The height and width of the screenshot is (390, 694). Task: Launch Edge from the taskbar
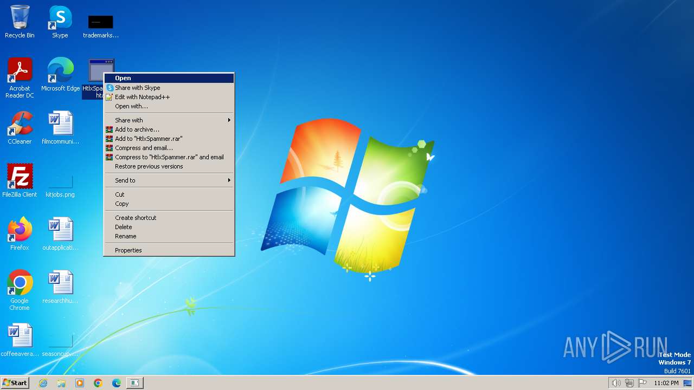(117, 383)
